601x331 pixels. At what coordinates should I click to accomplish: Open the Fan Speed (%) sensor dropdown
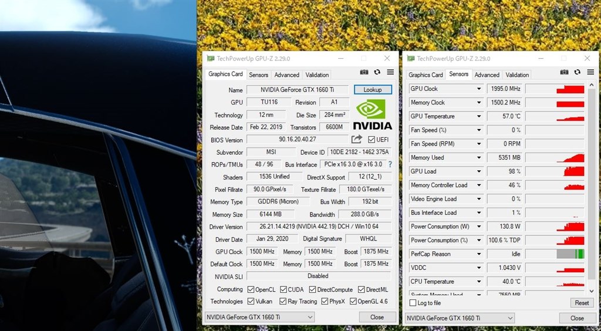point(479,130)
